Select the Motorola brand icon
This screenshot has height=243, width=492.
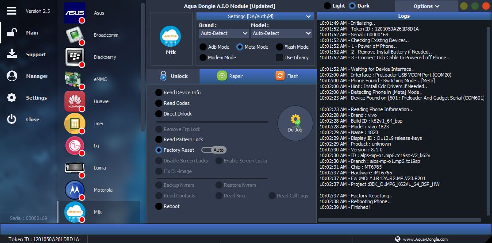tap(75, 190)
